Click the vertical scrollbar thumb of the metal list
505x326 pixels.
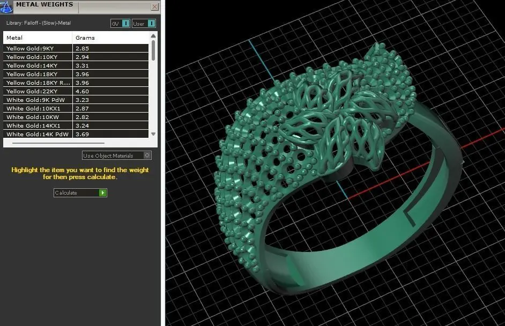coord(153,50)
